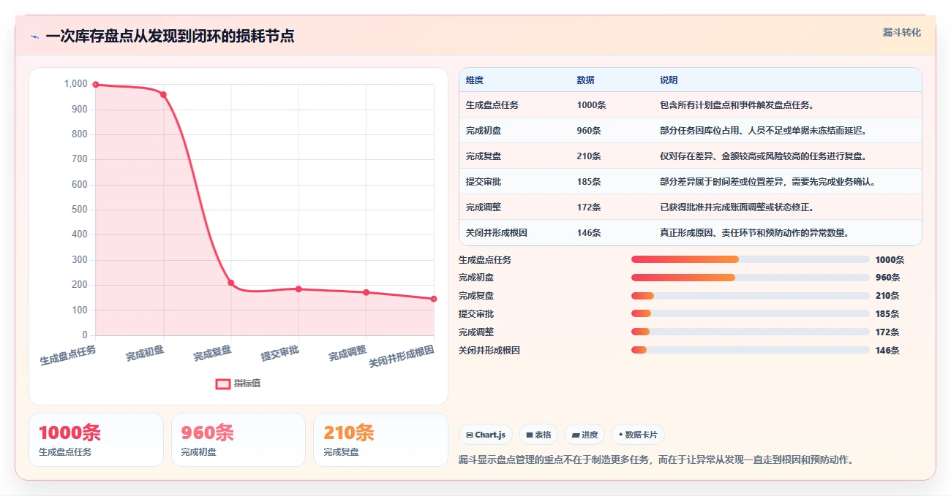This screenshot has width=951, height=496.
Task: Click the description 已获得批准并完成账面调整或状态修正
Action: (737, 207)
